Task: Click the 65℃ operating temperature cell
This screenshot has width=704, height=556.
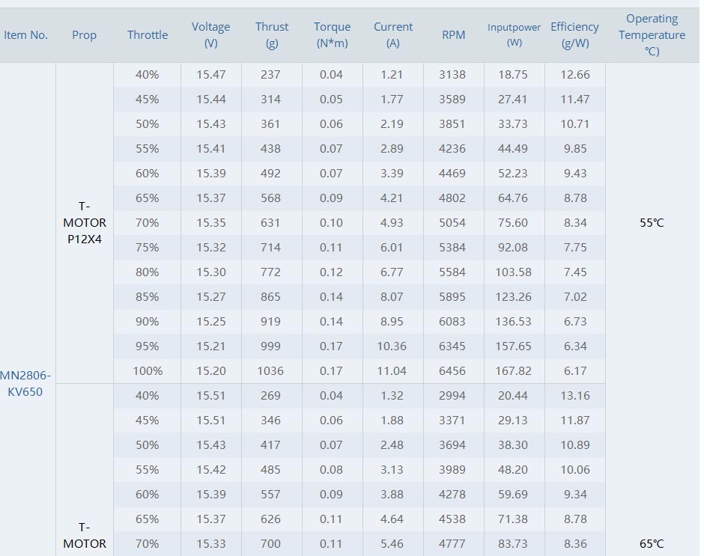Action: point(652,543)
